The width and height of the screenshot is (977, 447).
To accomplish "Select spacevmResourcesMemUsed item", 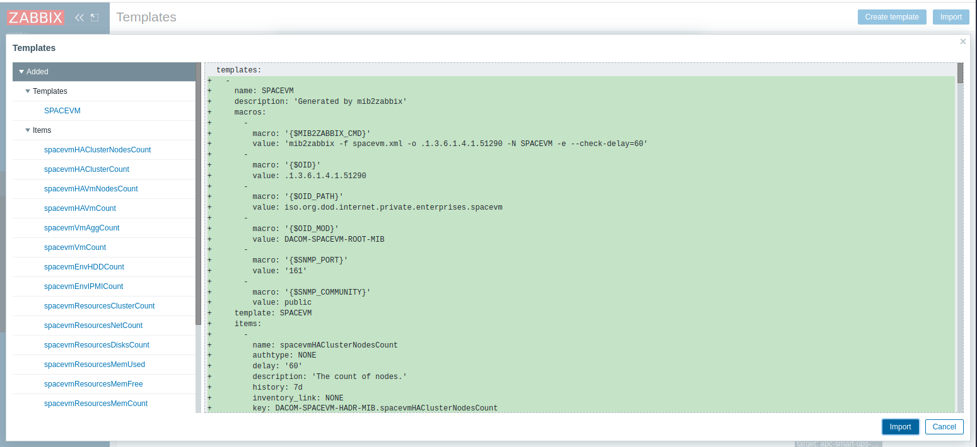I will pyautogui.click(x=95, y=365).
